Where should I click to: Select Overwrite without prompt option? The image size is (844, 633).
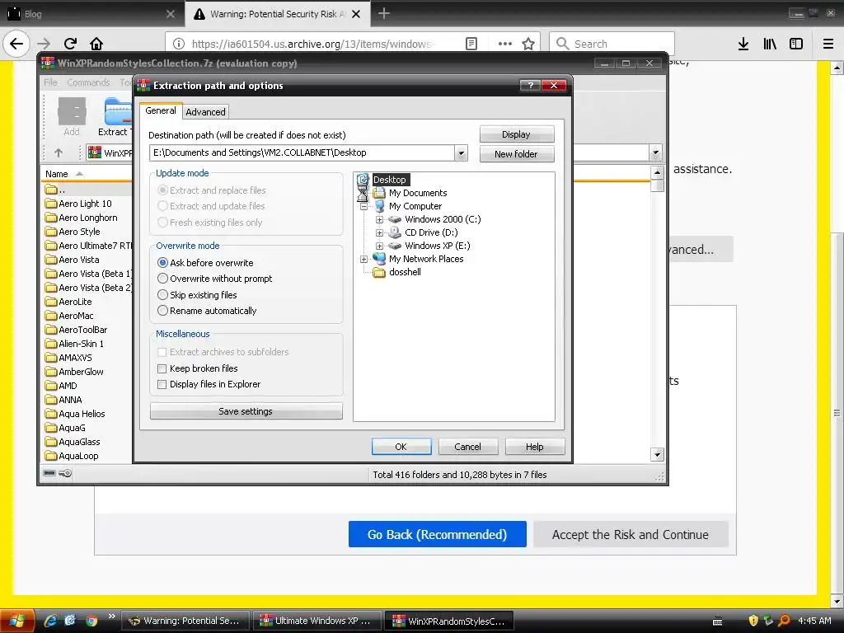click(215, 279)
